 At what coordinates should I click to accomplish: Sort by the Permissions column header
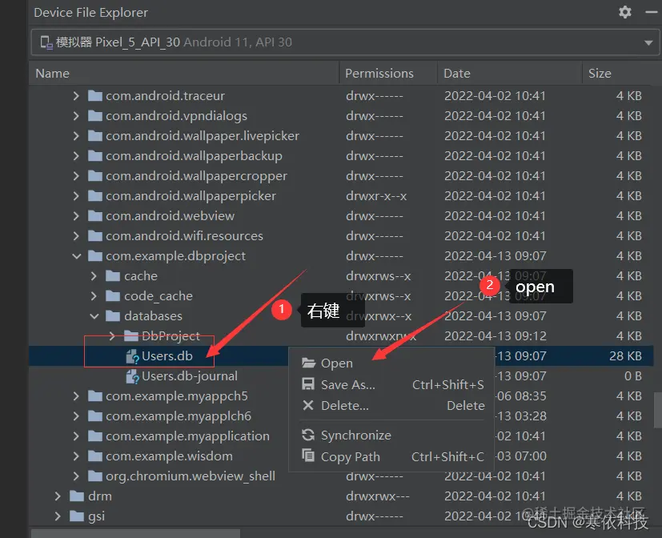(x=379, y=74)
